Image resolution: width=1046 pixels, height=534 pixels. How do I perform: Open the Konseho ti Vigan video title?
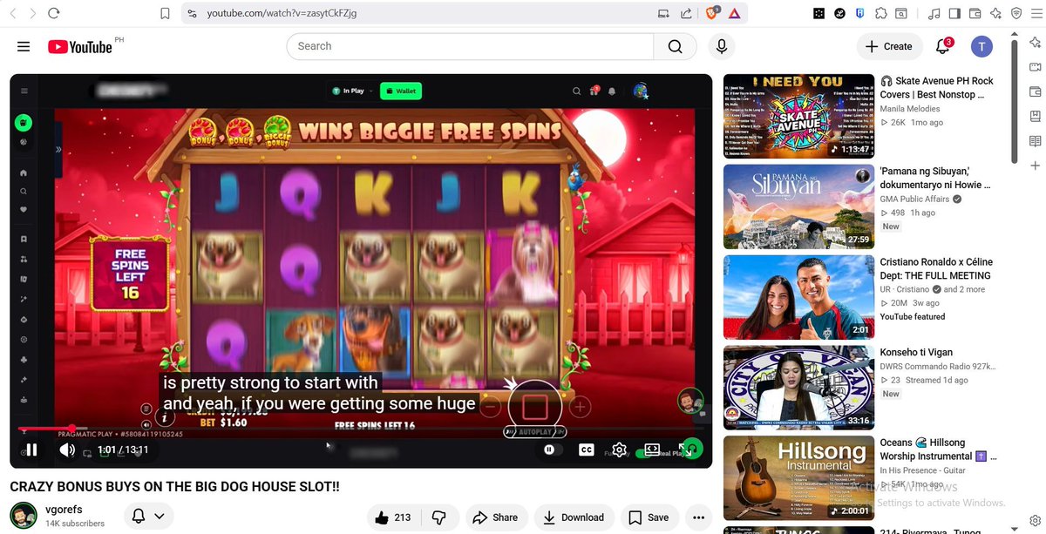tap(918, 352)
